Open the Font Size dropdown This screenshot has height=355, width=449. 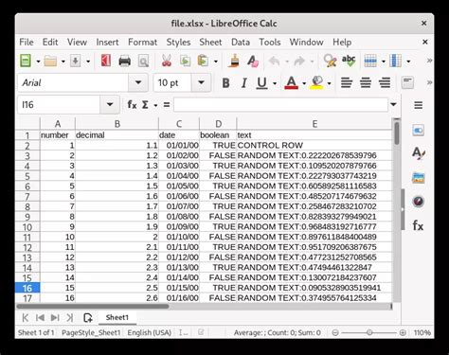pyautogui.click(x=201, y=82)
